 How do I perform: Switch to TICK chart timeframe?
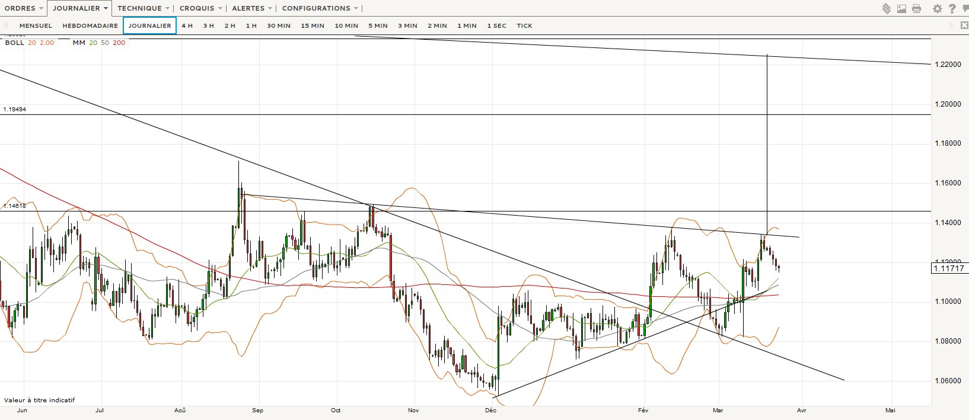pos(524,25)
